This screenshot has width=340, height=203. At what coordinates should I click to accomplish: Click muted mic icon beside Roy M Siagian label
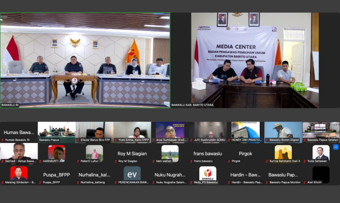click(115, 161)
